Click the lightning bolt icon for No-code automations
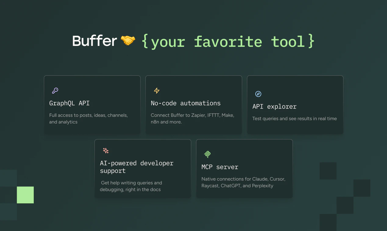 [x=157, y=91]
